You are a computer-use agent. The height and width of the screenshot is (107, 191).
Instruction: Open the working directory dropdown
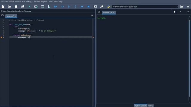(177, 7)
